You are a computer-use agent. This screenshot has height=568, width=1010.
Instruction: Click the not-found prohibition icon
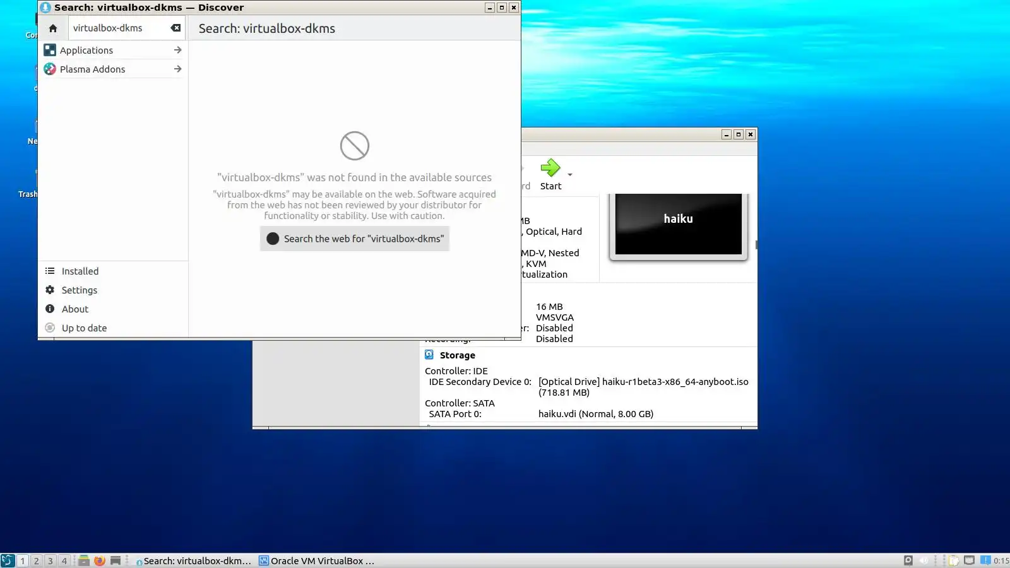[x=355, y=146]
